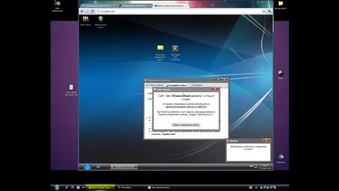The image size is (339, 191).
Task: Switch to the second browser tab
Action: pos(135,6)
